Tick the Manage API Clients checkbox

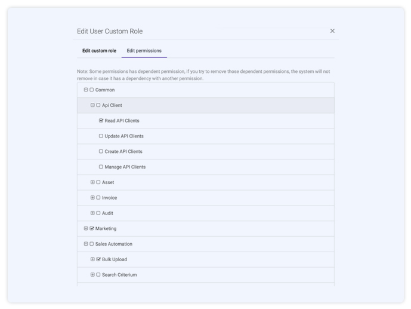[101, 167]
